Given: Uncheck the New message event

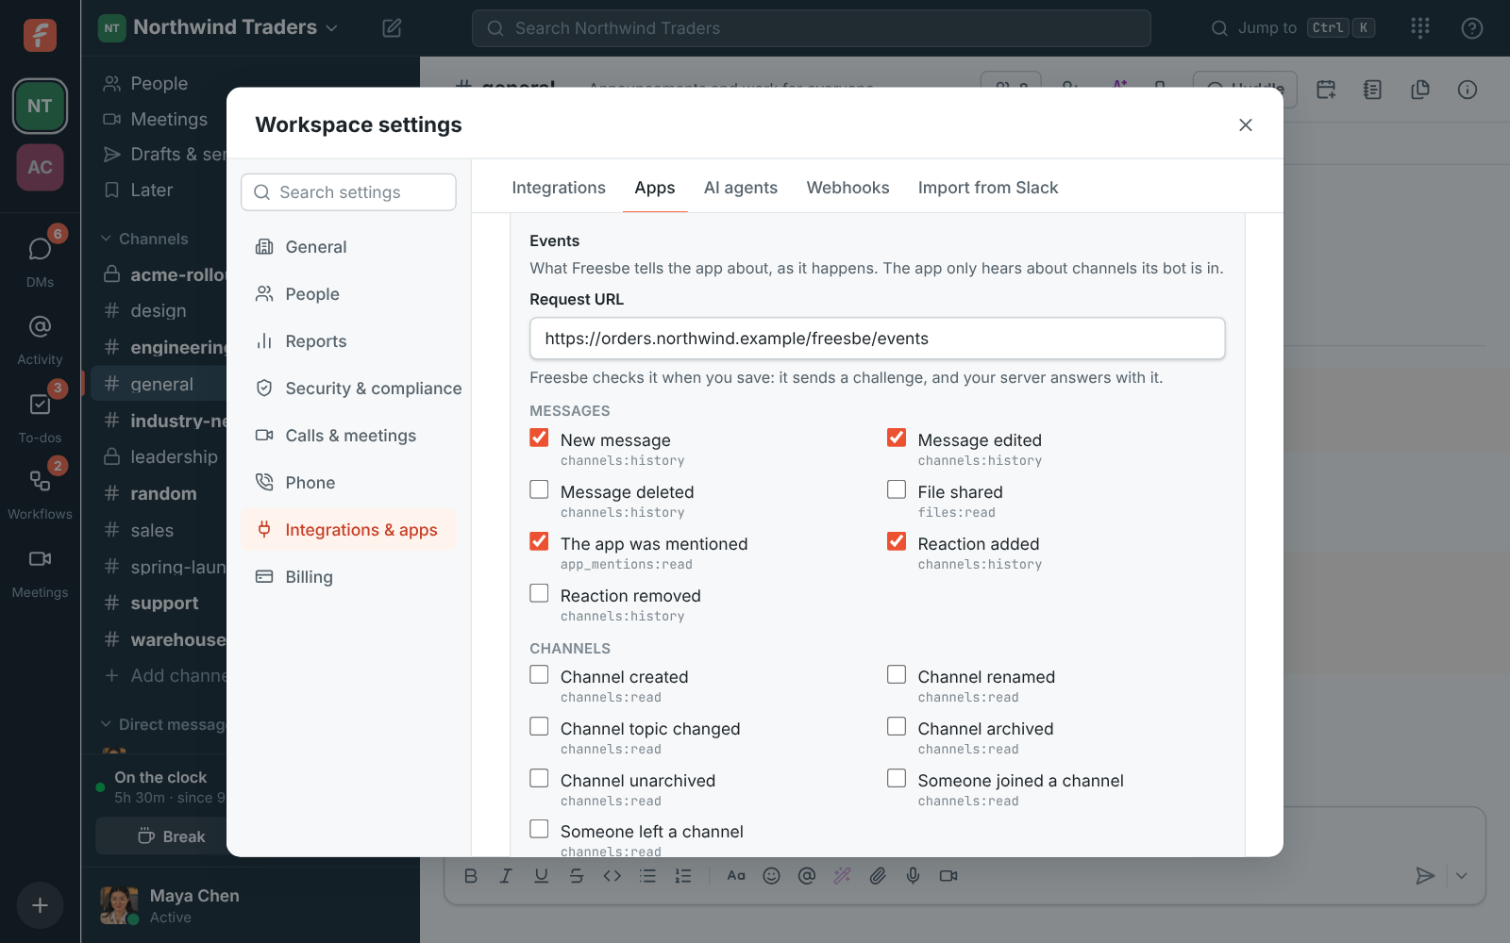Looking at the screenshot, I should 539,438.
